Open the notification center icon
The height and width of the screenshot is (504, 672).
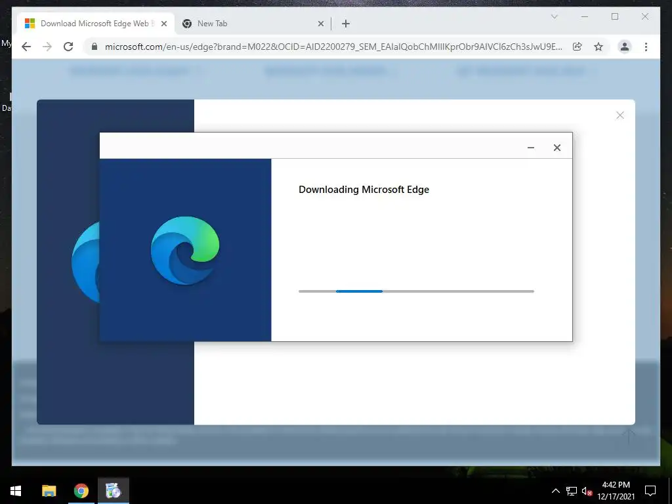[x=650, y=491]
